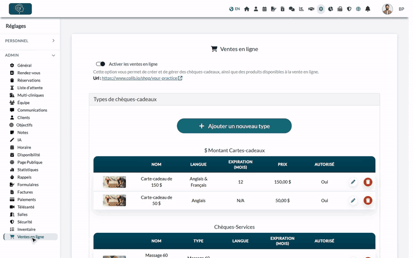Open the invoice document icon in top bar
Image resolution: width=413 pixels, height=258 pixels.
(x=282, y=9)
